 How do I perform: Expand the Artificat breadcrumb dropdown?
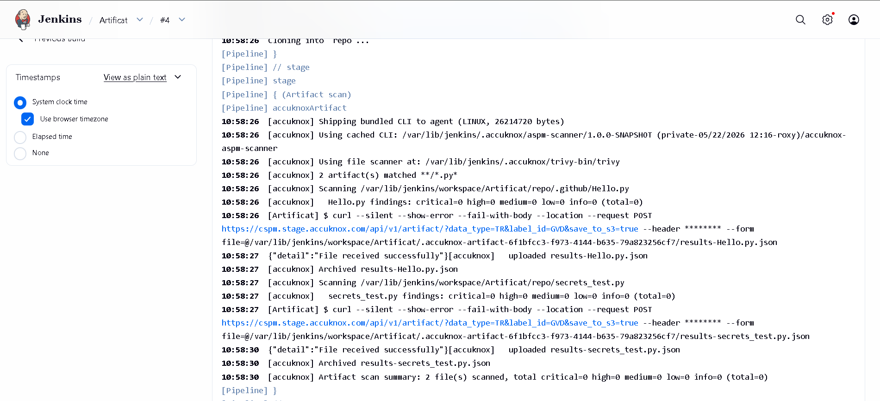tap(140, 19)
